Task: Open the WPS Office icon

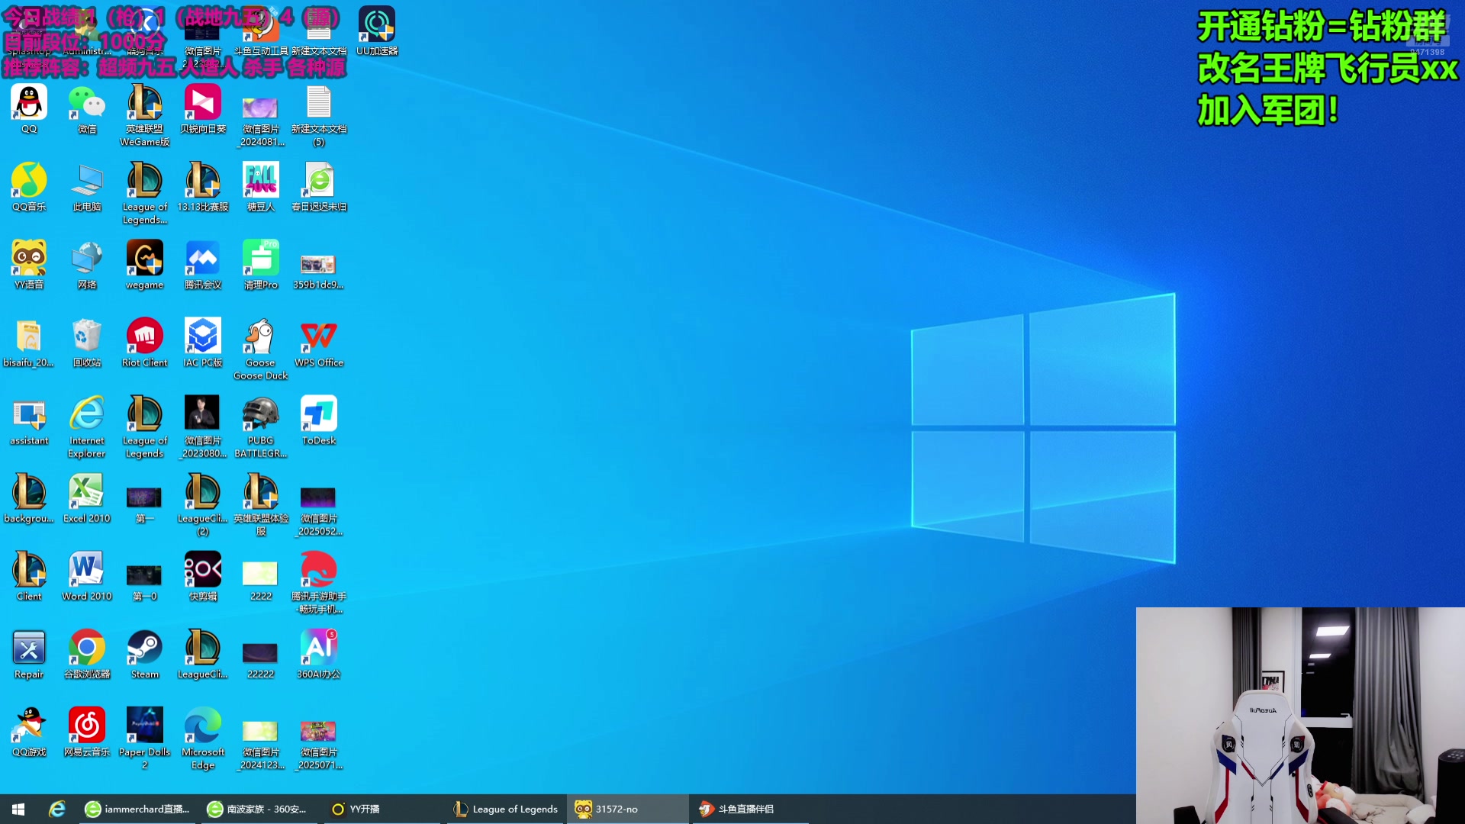Action: [x=319, y=343]
